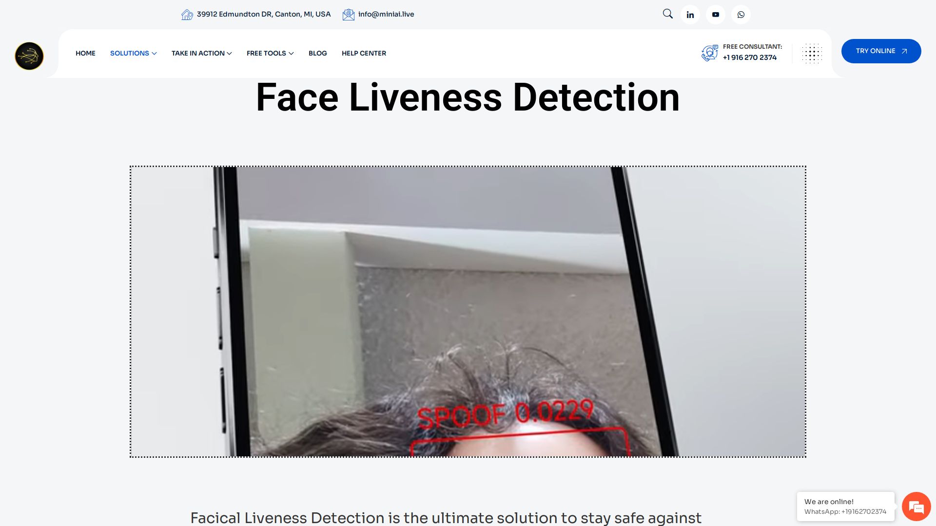The width and height of the screenshot is (936, 526).
Task: Open the Help Center page
Action: (364, 53)
